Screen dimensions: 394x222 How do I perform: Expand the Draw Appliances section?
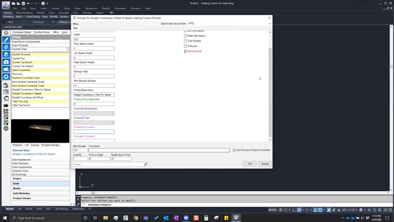pos(21,160)
